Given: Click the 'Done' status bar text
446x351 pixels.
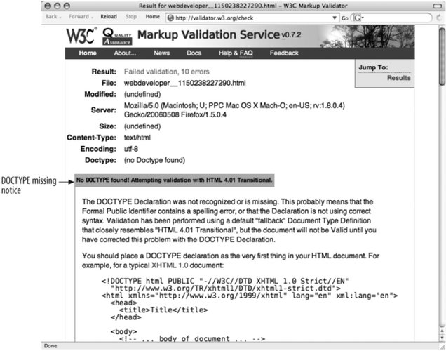Looking at the screenshot, I should tap(50, 346).
